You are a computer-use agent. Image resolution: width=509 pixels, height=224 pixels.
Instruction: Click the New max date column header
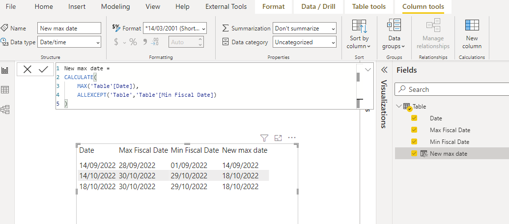[245, 150]
